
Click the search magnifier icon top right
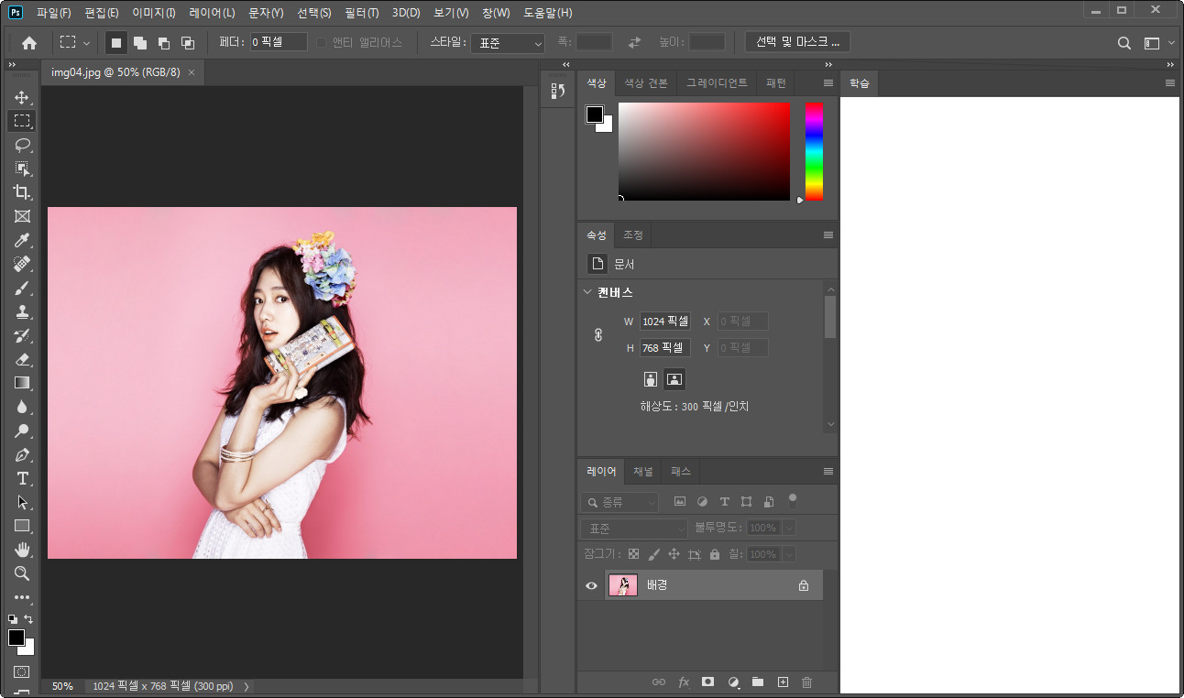(x=1124, y=42)
